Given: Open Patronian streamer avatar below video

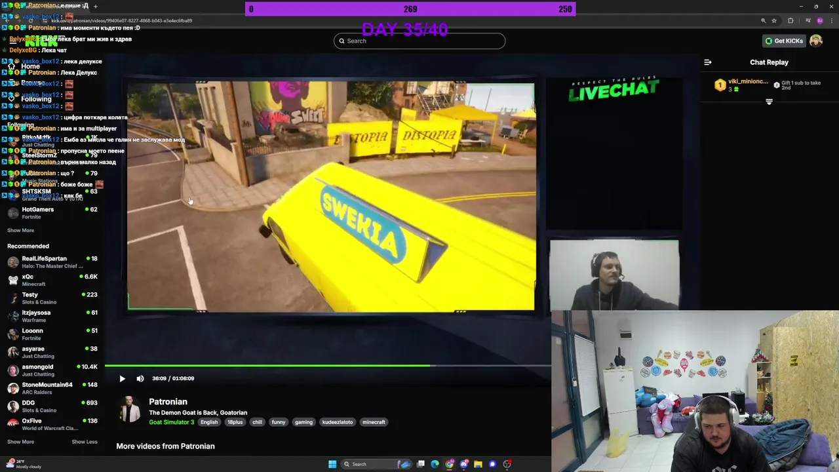Looking at the screenshot, I should click(x=130, y=410).
